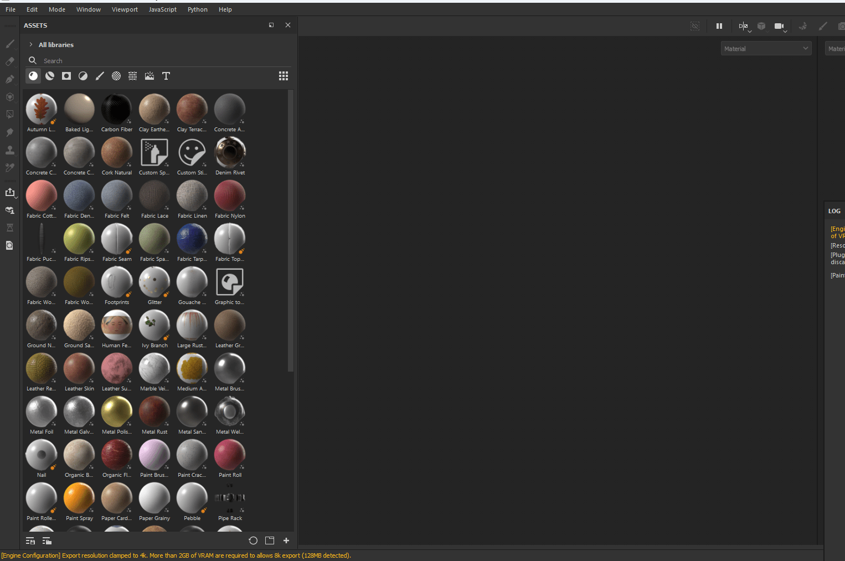Image resolution: width=845 pixels, height=561 pixels.
Task: Pause the viewport engine rendering
Action: 719,26
